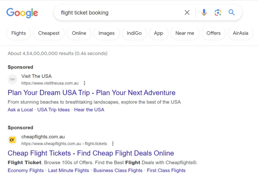This screenshot has width=258, height=178.
Task: Open Plan Your Dream USA Trip result
Action: tap(92, 92)
